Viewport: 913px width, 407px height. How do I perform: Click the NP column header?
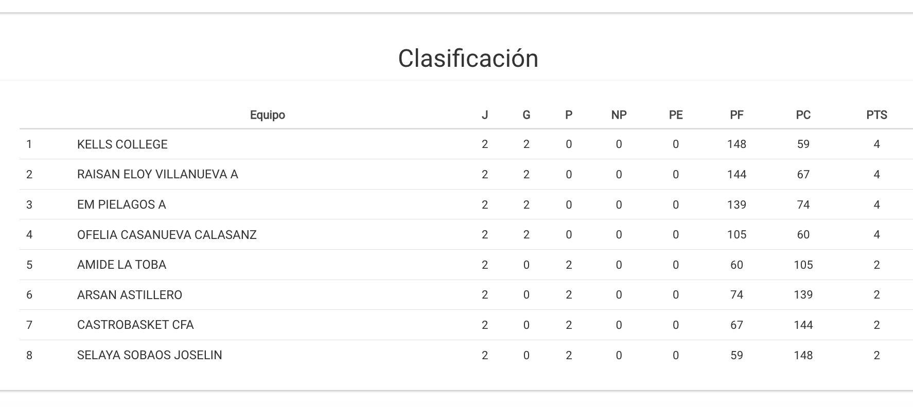(619, 115)
